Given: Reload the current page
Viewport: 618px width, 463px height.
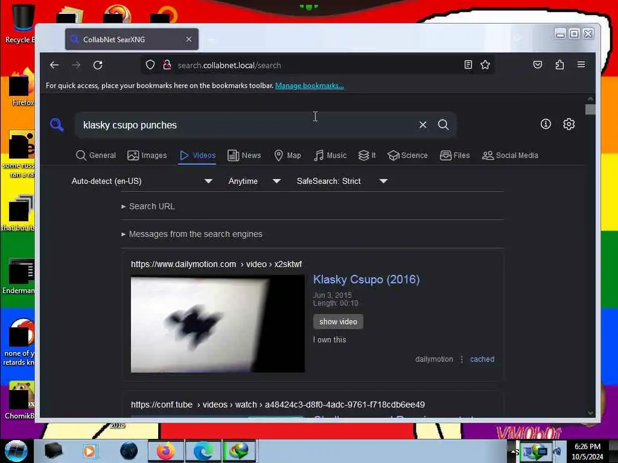Looking at the screenshot, I should click(98, 65).
